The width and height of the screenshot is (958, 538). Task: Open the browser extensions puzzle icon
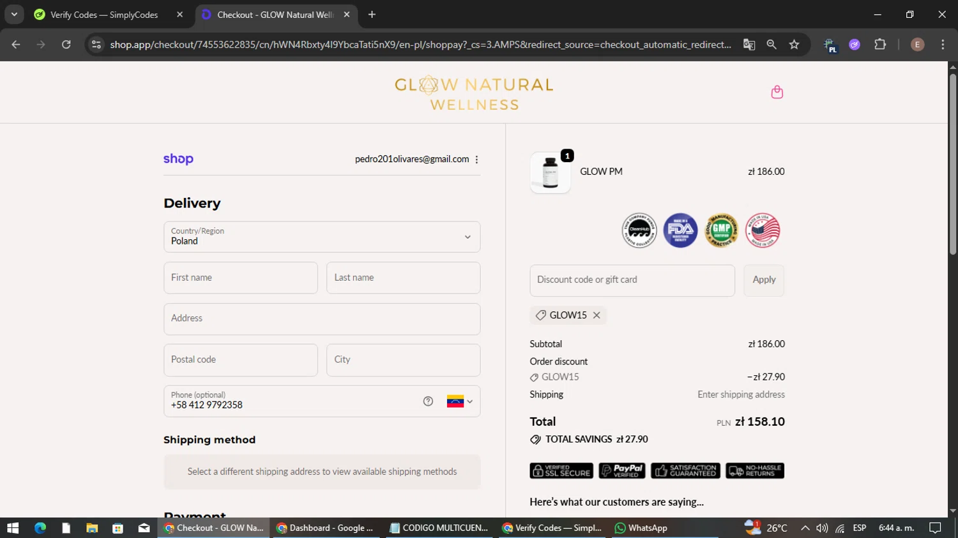[x=880, y=45]
